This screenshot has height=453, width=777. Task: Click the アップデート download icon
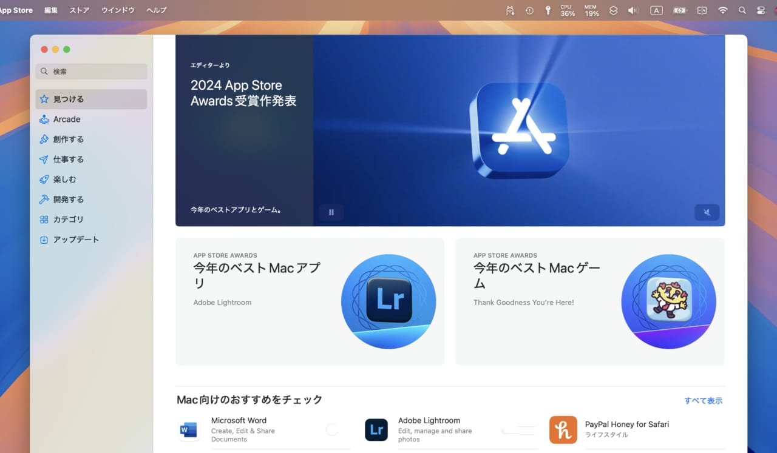tap(44, 240)
